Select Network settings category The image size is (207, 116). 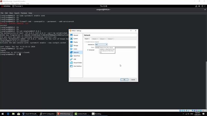point(76,52)
